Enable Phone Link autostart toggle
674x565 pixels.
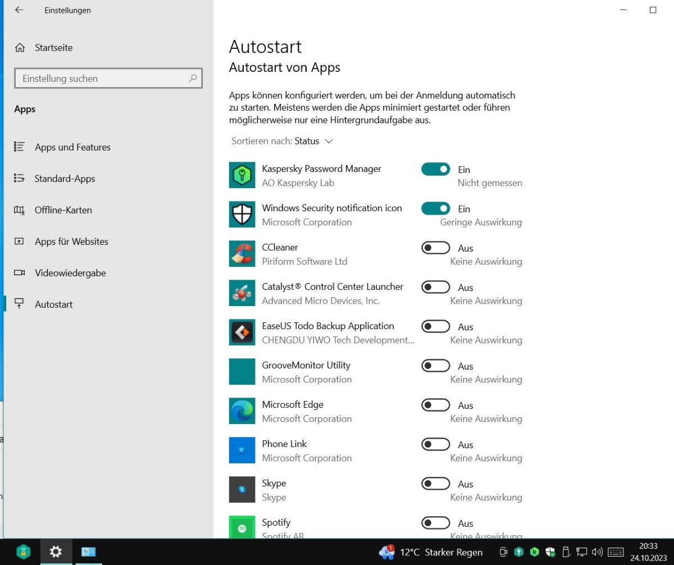(x=435, y=444)
